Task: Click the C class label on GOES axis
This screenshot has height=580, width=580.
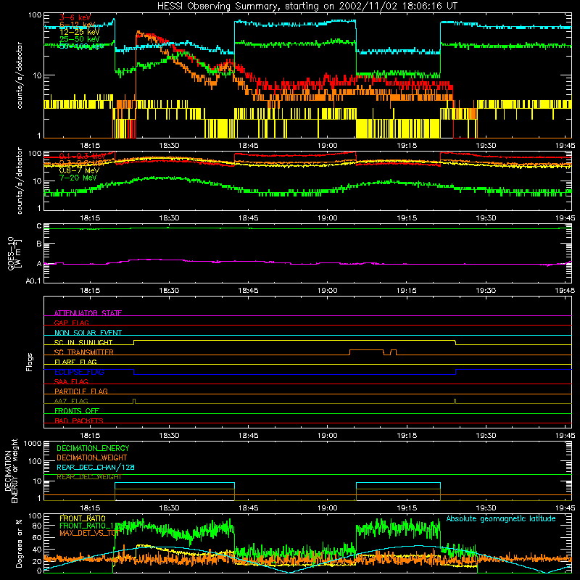Action: 39,226
